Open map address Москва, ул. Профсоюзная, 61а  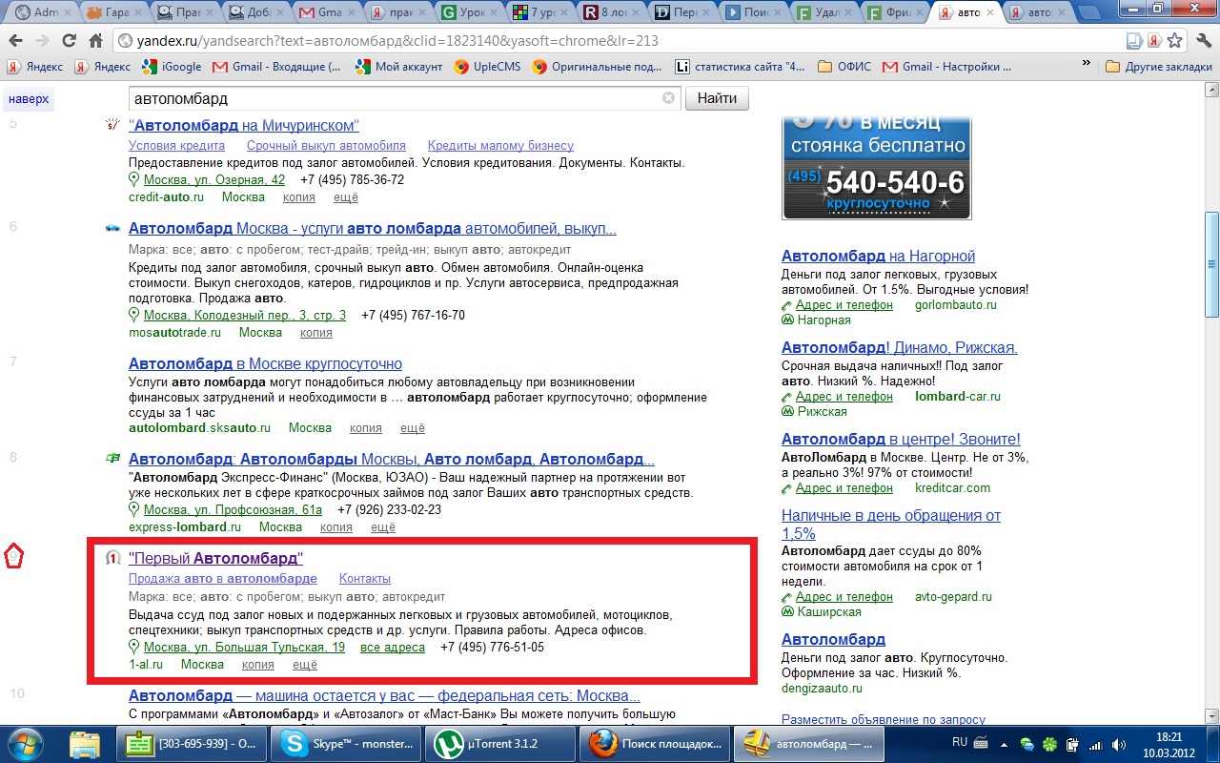(x=234, y=510)
